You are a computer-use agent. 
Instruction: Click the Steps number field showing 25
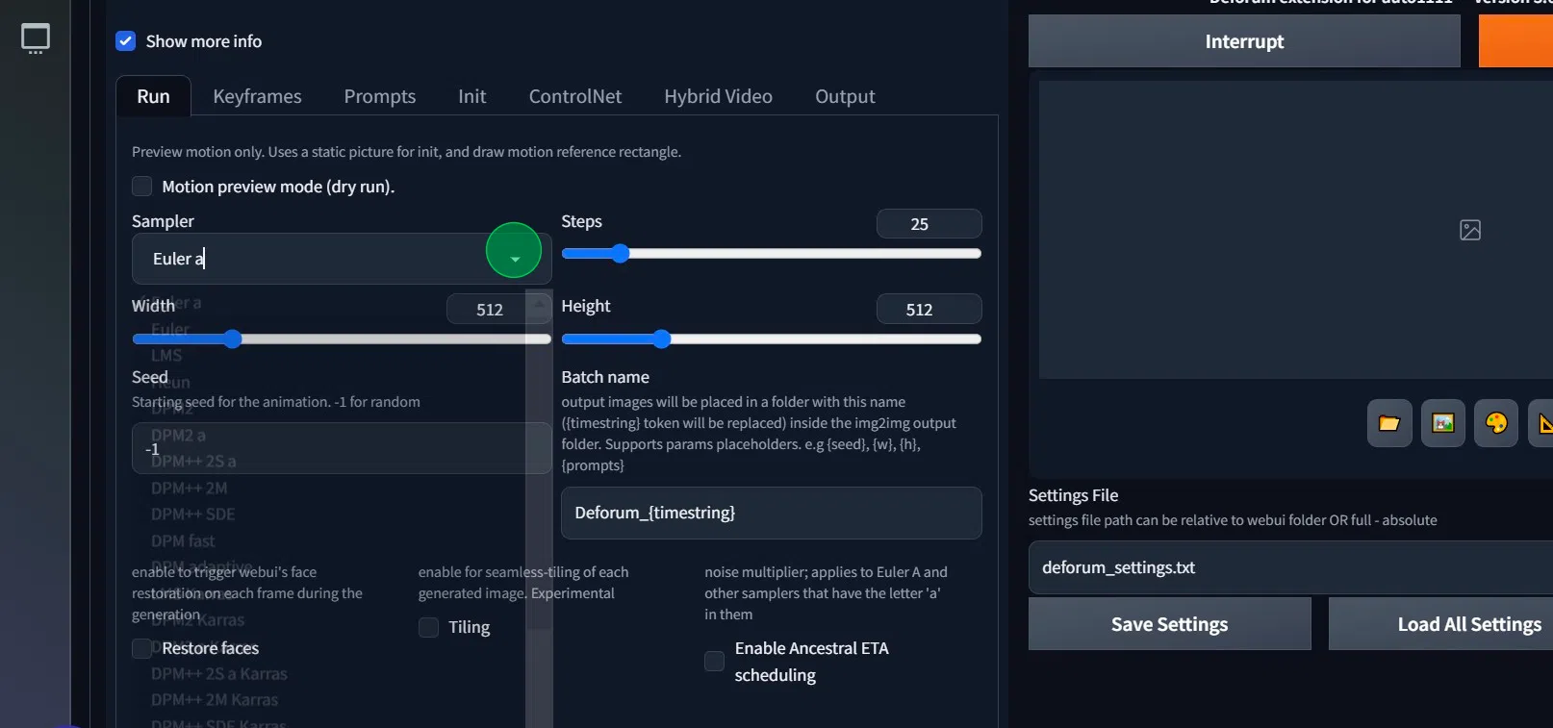[929, 224]
